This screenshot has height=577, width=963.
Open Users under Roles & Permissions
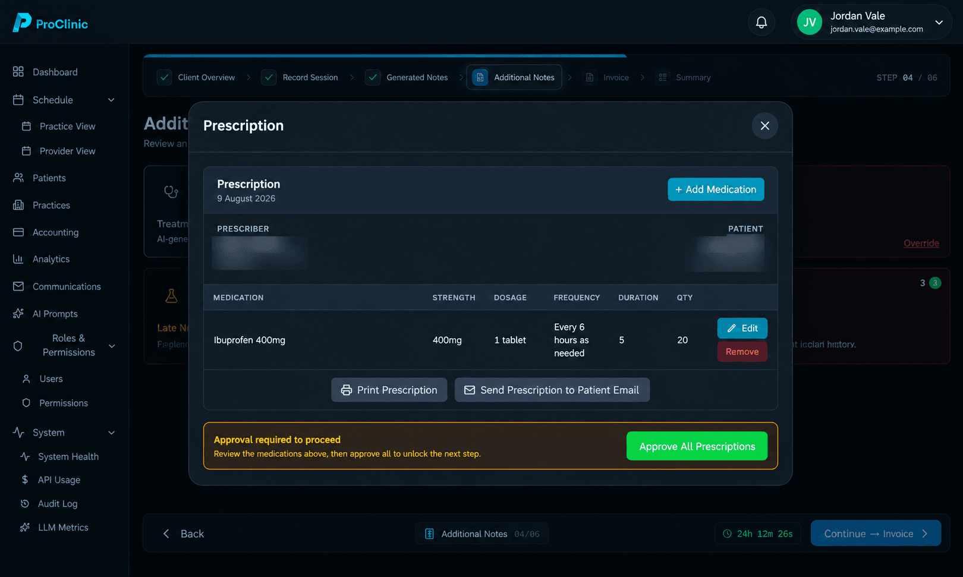coord(51,379)
